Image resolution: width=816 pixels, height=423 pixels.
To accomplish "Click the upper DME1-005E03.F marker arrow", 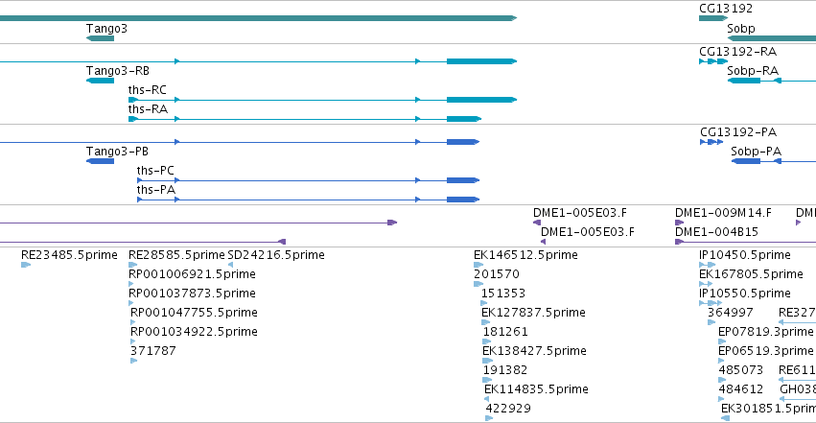I will 537,223.
